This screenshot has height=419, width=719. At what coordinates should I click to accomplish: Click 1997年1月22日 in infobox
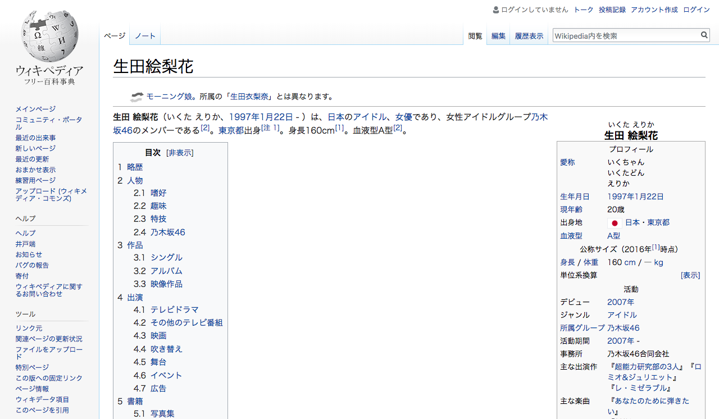(635, 197)
